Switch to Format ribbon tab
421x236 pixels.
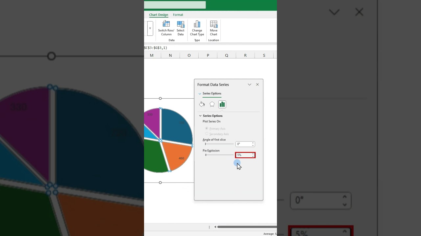pos(178,15)
